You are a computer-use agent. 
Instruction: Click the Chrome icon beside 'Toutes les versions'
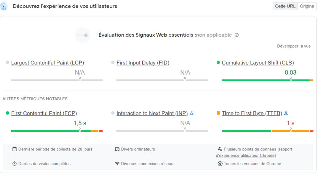[x=220, y=164]
